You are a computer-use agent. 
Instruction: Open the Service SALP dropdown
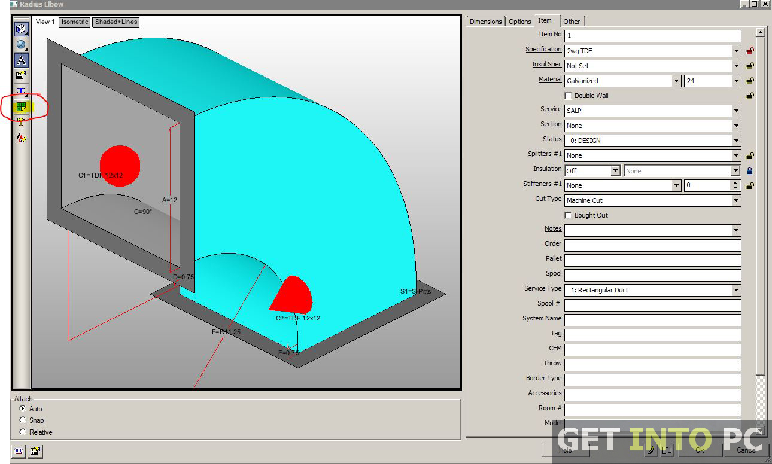(736, 111)
